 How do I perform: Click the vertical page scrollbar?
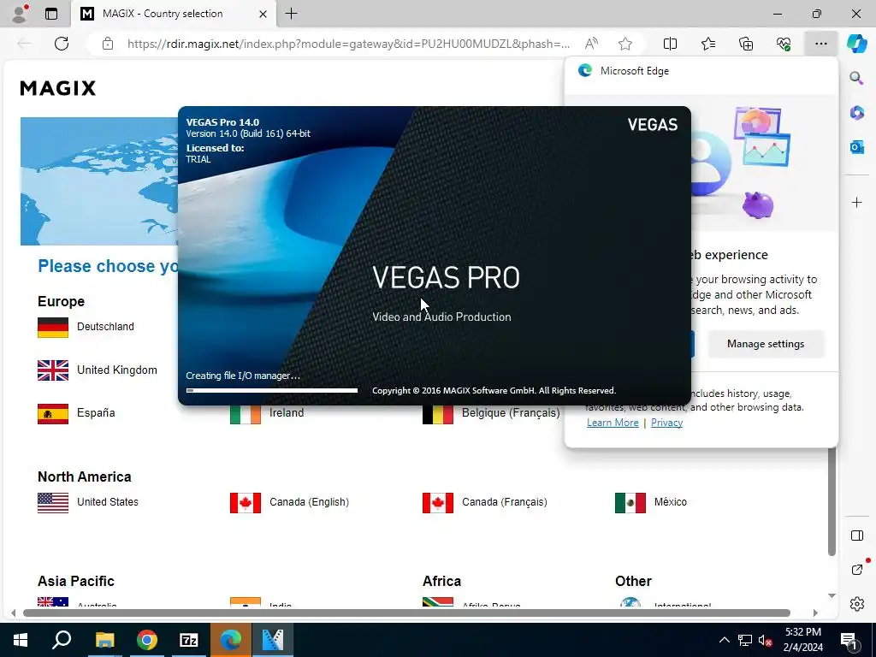click(x=832, y=501)
